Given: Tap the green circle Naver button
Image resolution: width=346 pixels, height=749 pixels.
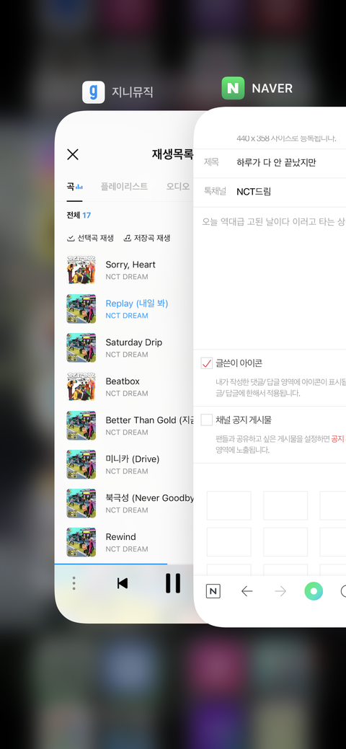Looking at the screenshot, I should pyautogui.click(x=314, y=591).
